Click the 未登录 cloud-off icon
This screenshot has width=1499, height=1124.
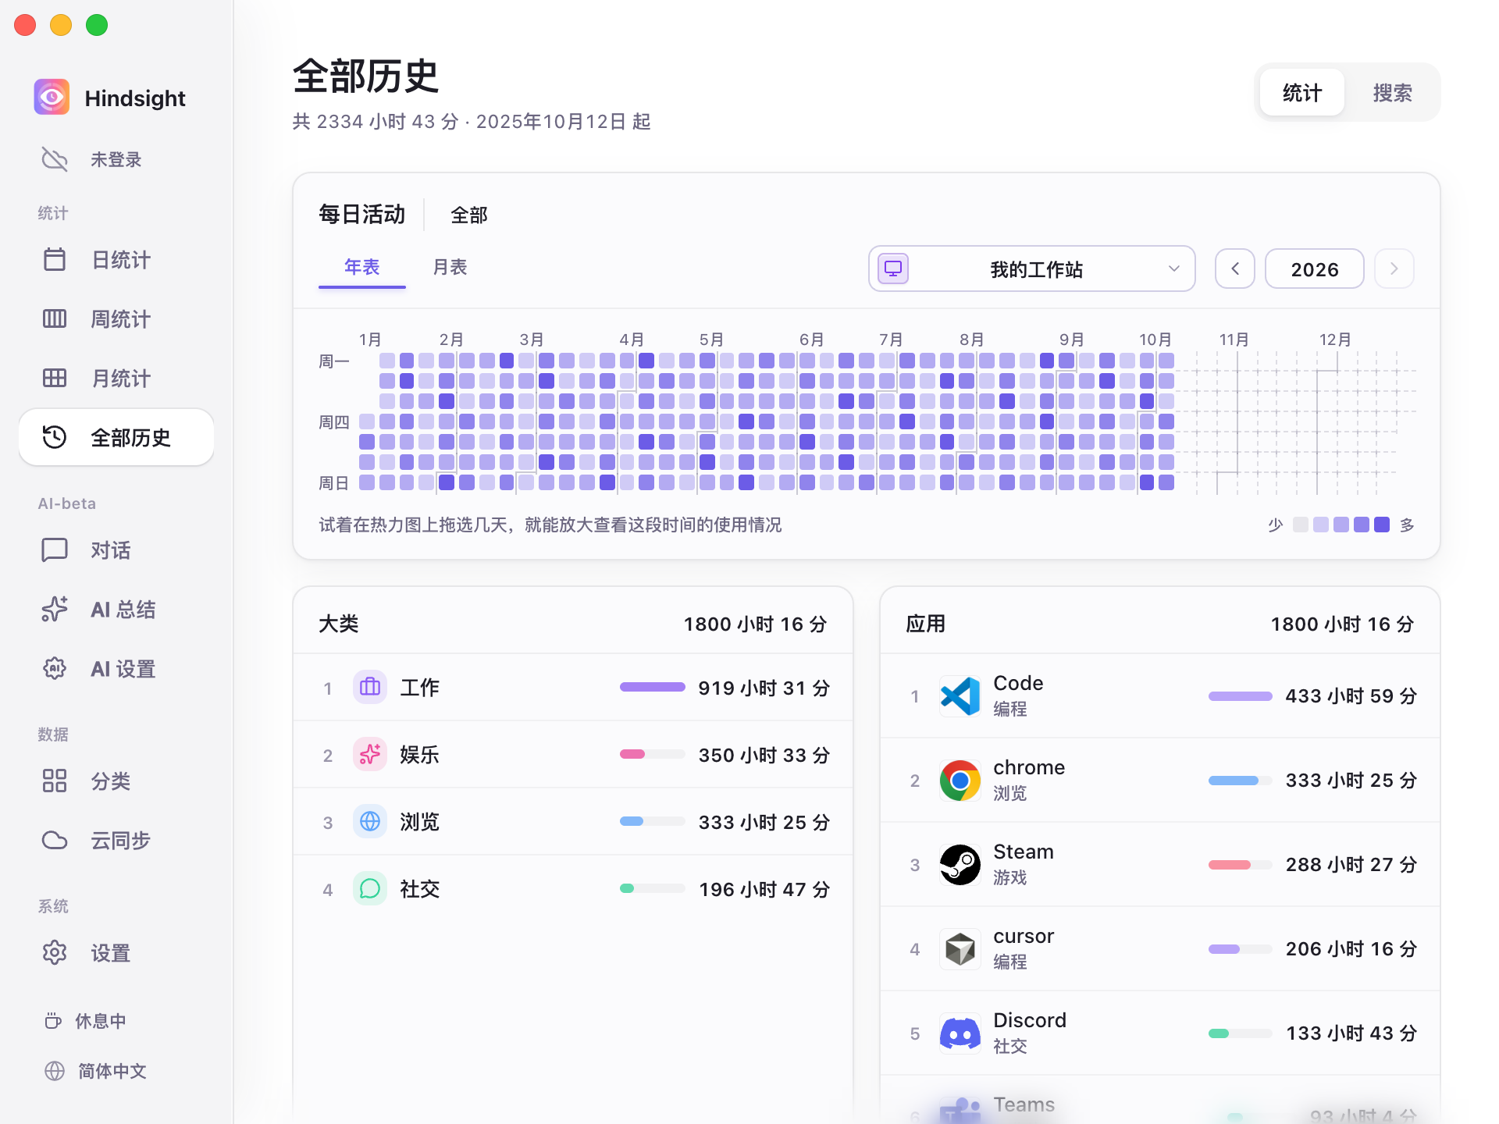(x=55, y=159)
